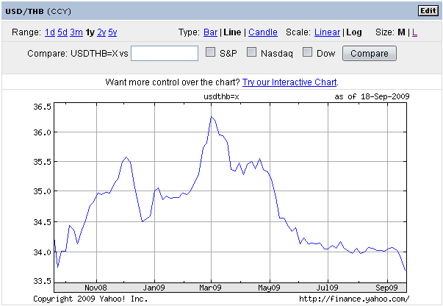Click the Jul09 axis label
Viewport: 443px width, 306px height.
[327, 288]
